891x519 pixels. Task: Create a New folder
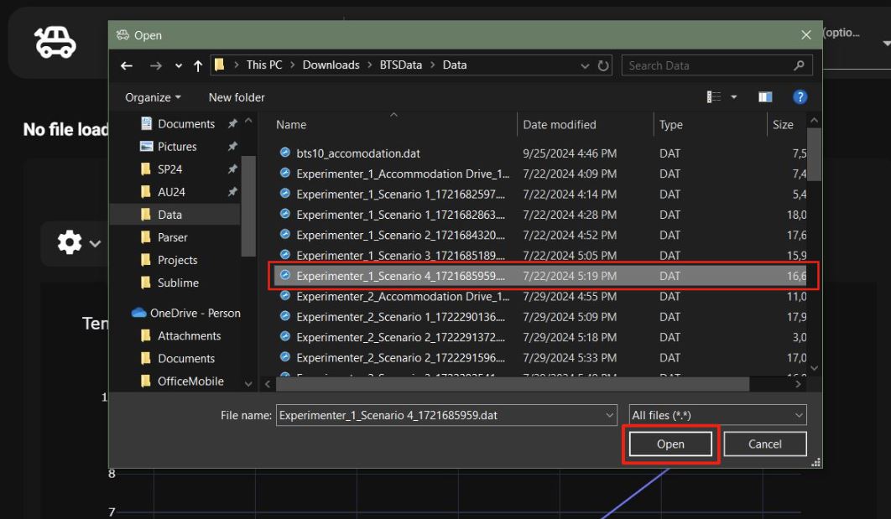point(237,97)
